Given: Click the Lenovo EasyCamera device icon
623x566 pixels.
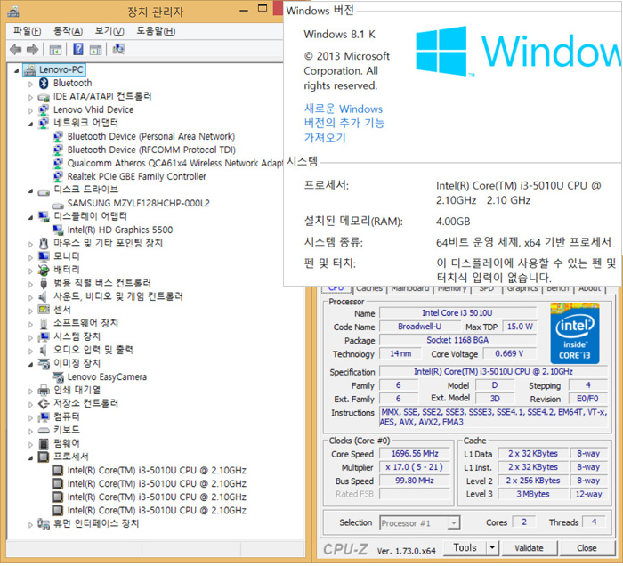Looking at the screenshot, I should pos(58,377).
